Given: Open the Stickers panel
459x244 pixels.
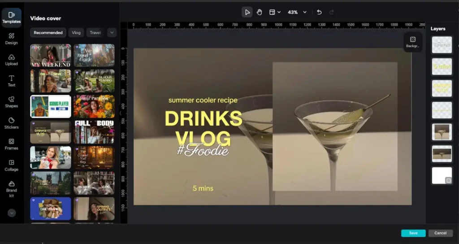Looking at the screenshot, I should [x=11, y=123].
